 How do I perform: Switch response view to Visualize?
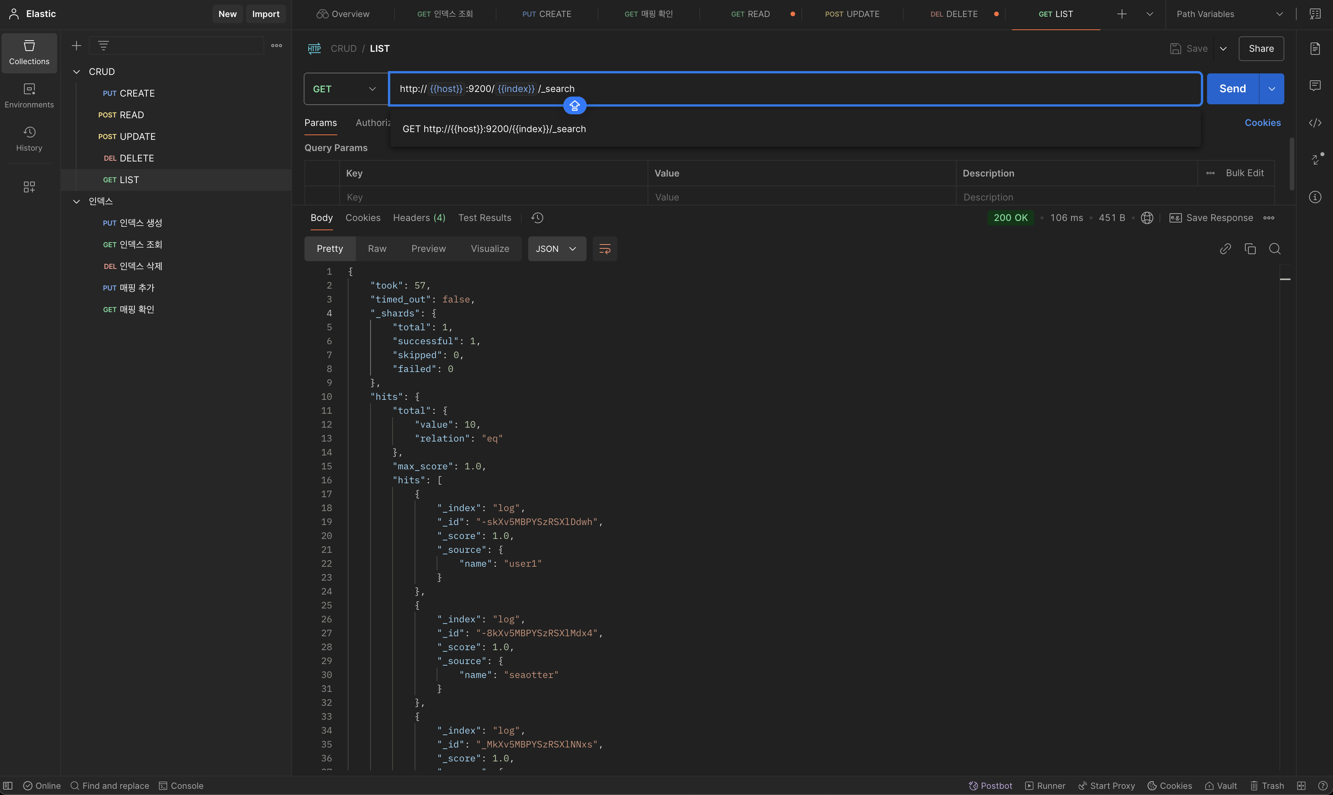click(x=490, y=248)
